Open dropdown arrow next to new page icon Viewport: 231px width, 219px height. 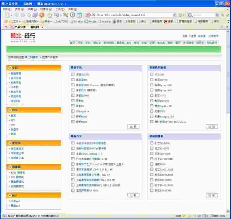click(12, 15)
